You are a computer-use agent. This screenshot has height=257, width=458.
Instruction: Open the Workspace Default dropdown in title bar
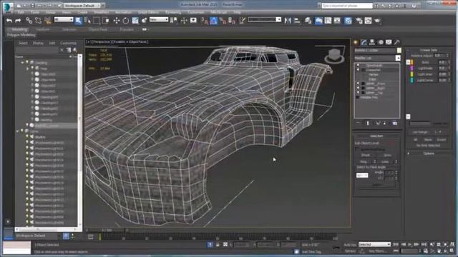click(82, 6)
